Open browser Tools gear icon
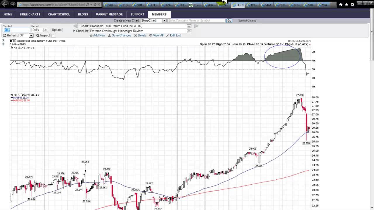The image size is (374, 210). pyautogui.click(x=352, y=5)
